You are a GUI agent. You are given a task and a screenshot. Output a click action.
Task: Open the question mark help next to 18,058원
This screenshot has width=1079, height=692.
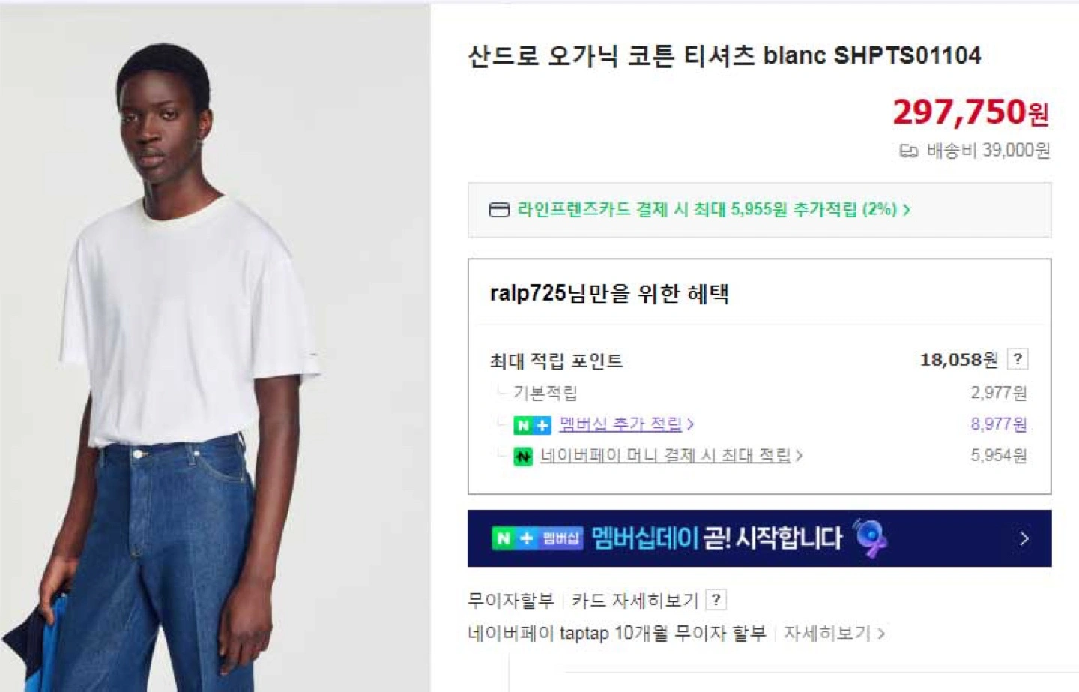[1018, 359]
